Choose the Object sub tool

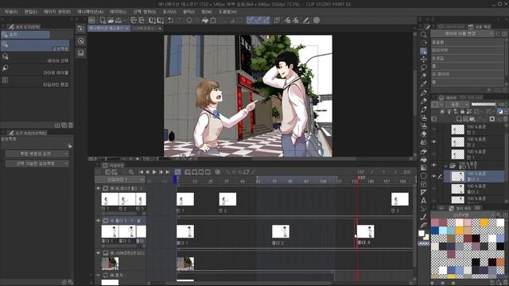click(35, 45)
